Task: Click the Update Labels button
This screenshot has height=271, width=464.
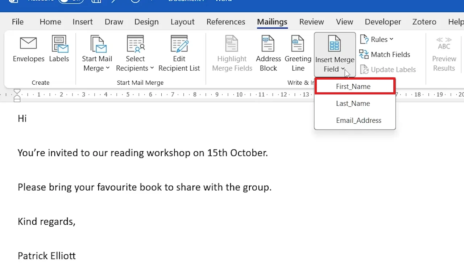Action: (388, 69)
